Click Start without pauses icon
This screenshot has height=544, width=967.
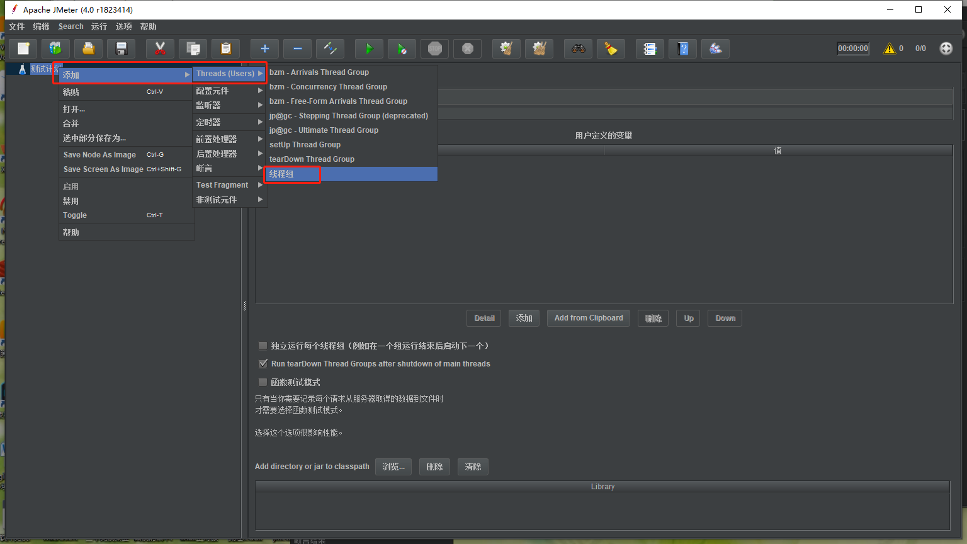coord(402,48)
